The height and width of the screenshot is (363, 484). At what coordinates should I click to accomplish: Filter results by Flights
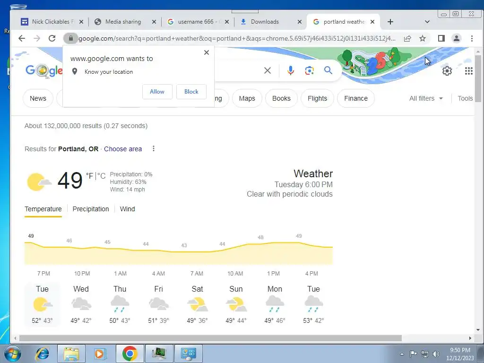[317, 98]
